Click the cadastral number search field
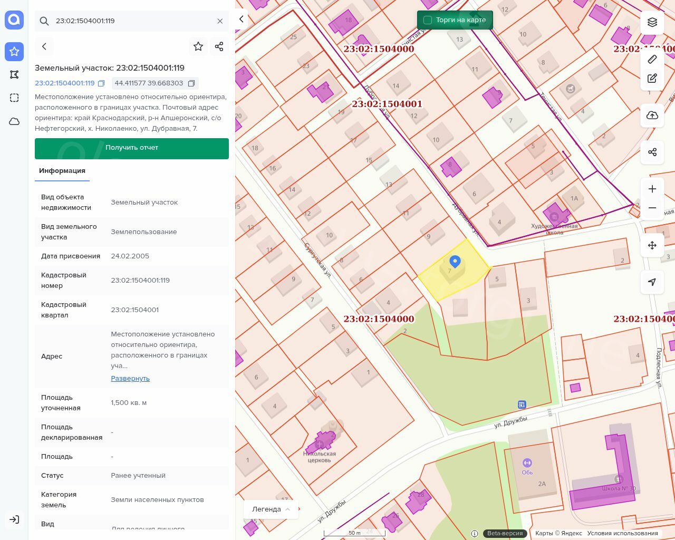 pos(132,21)
